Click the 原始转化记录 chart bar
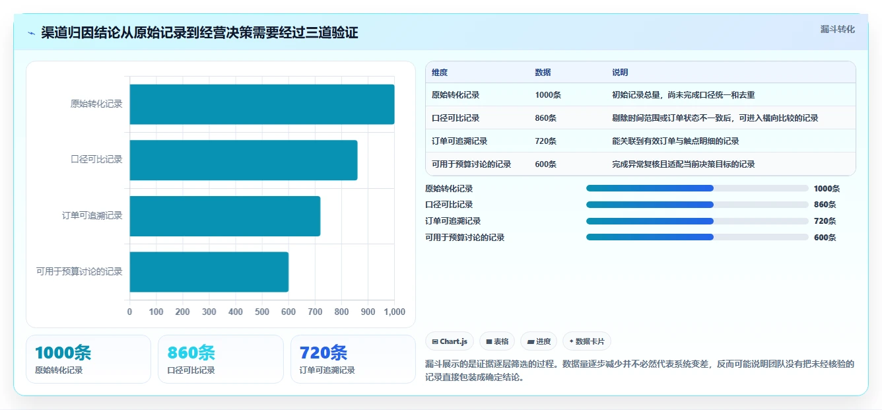Image resolution: width=882 pixels, height=410 pixels. click(262, 104)
